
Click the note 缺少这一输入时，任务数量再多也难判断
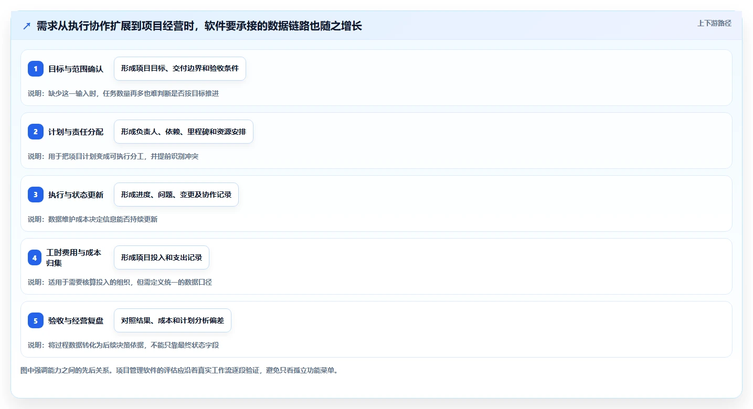[123, 93]
